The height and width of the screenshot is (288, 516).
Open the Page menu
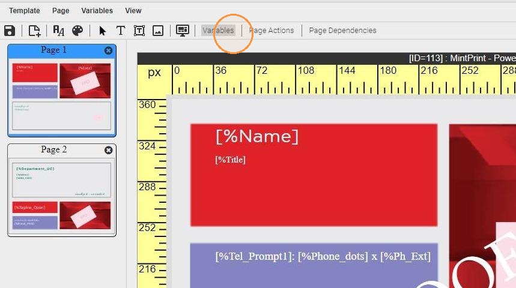coord(61,11)
